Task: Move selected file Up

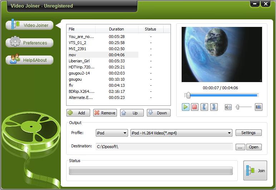Action: 132,113
